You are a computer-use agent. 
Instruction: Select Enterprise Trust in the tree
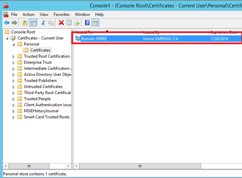point(38,62)
